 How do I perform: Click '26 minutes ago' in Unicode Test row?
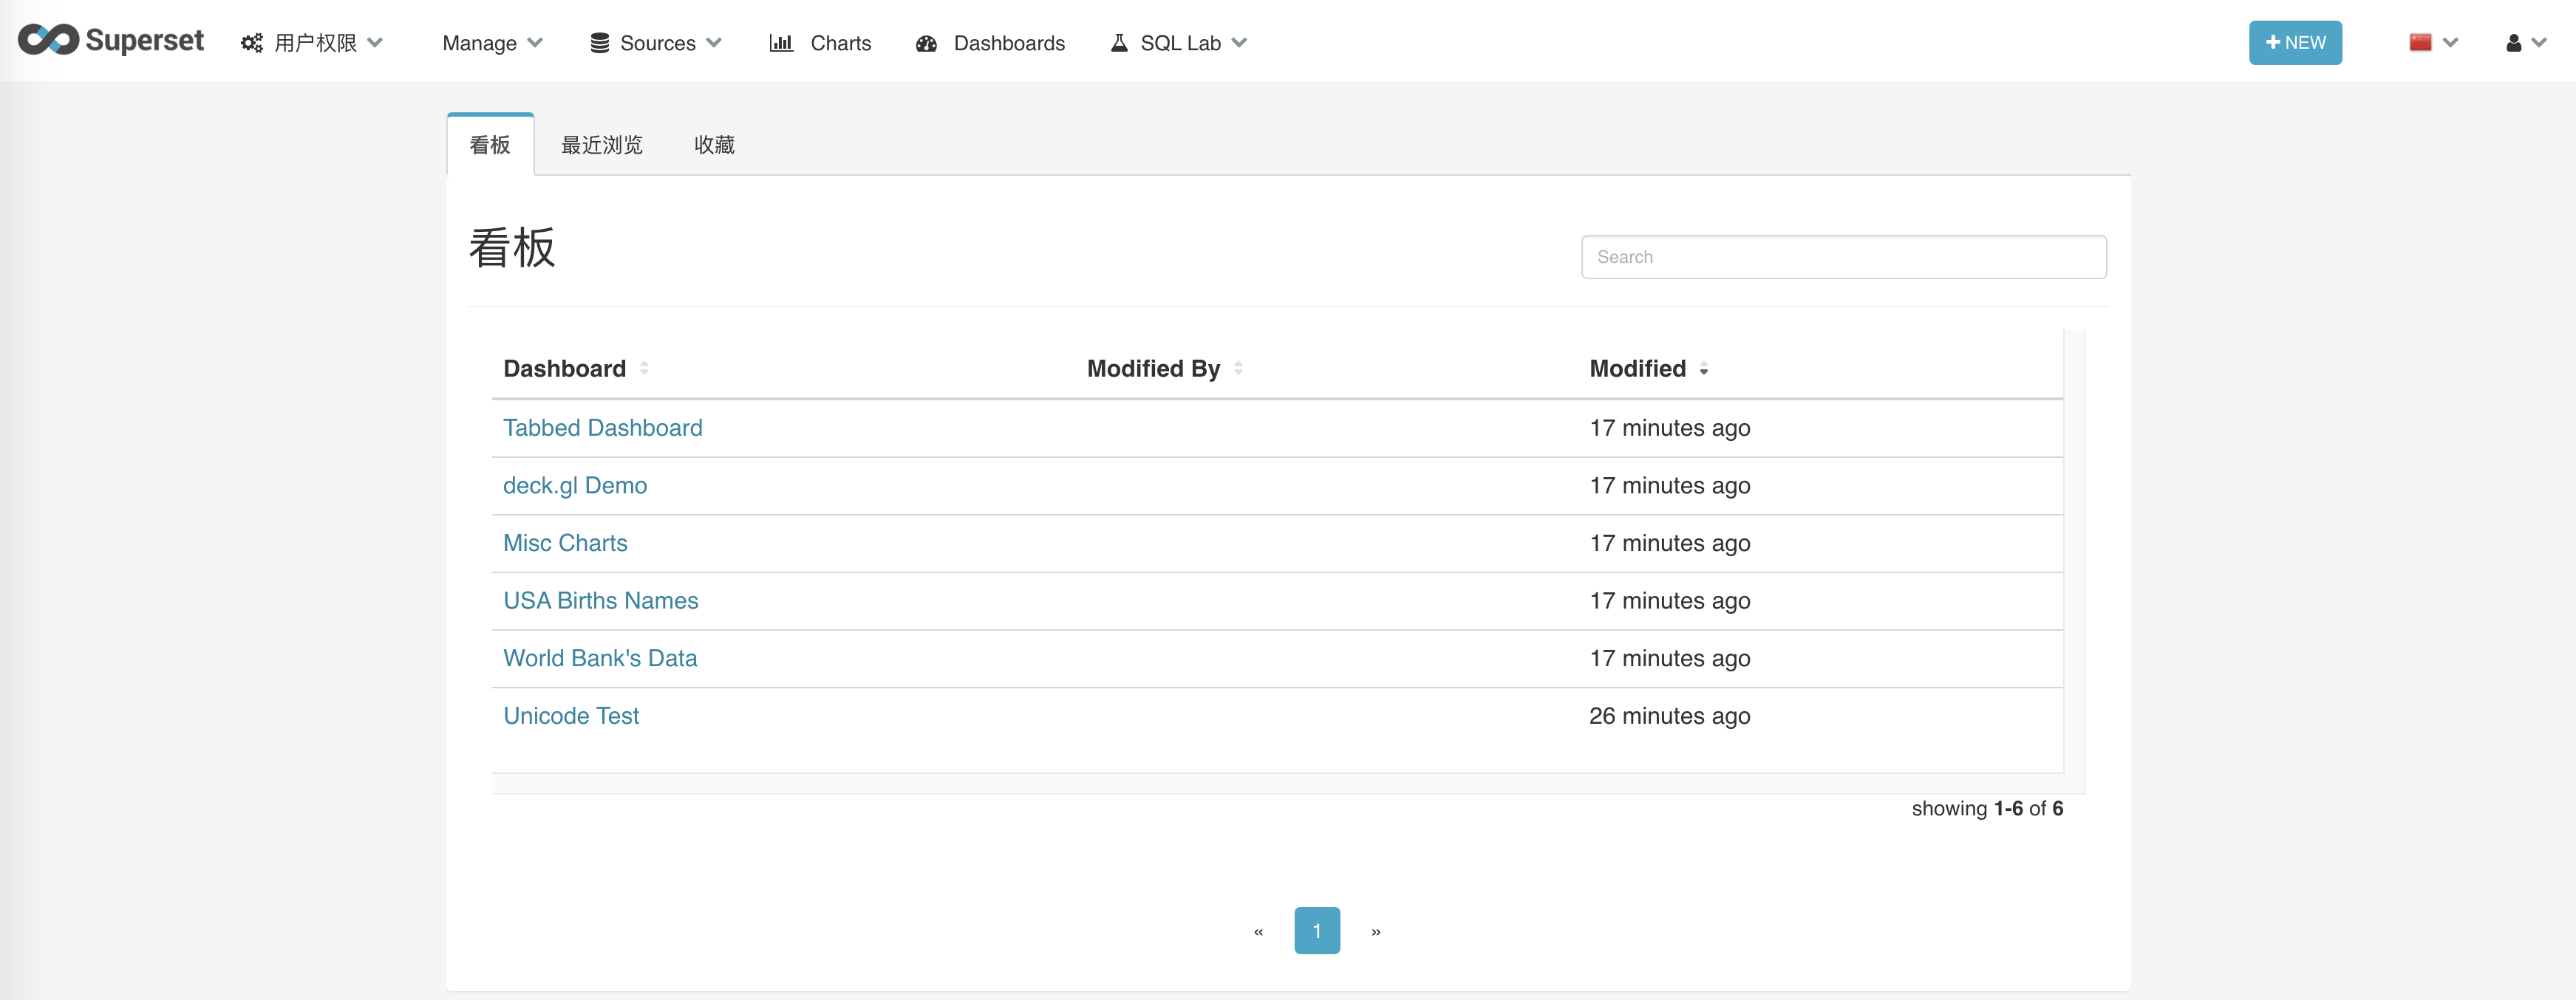[1670, 716]
